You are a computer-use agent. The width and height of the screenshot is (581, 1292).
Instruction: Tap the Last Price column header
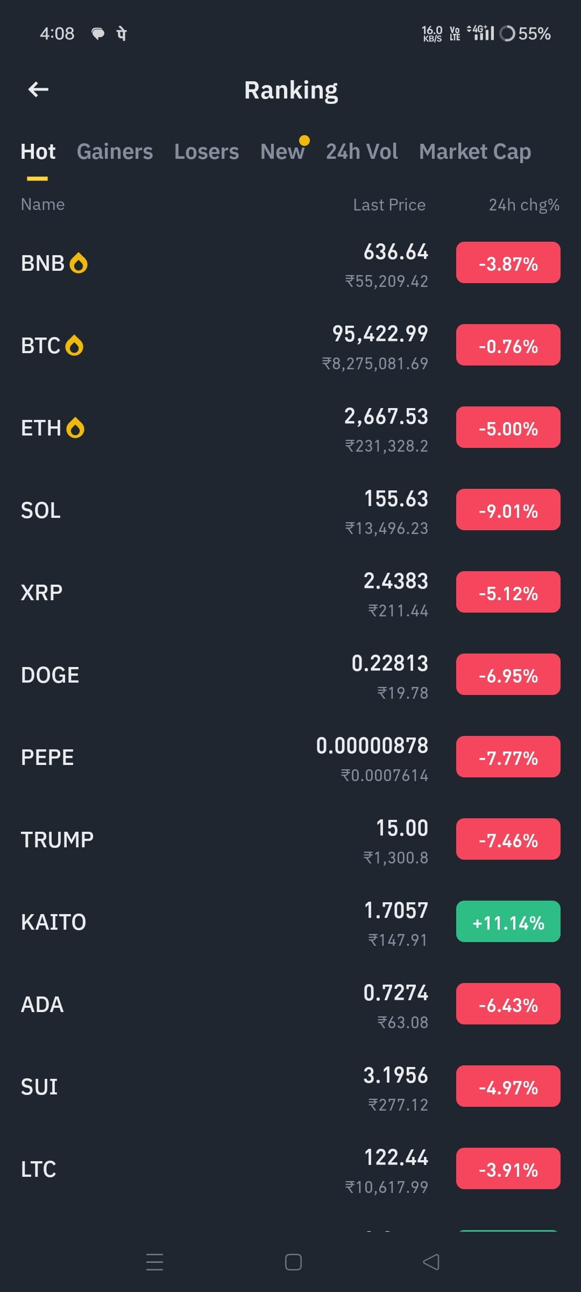[x=389, y=205]
